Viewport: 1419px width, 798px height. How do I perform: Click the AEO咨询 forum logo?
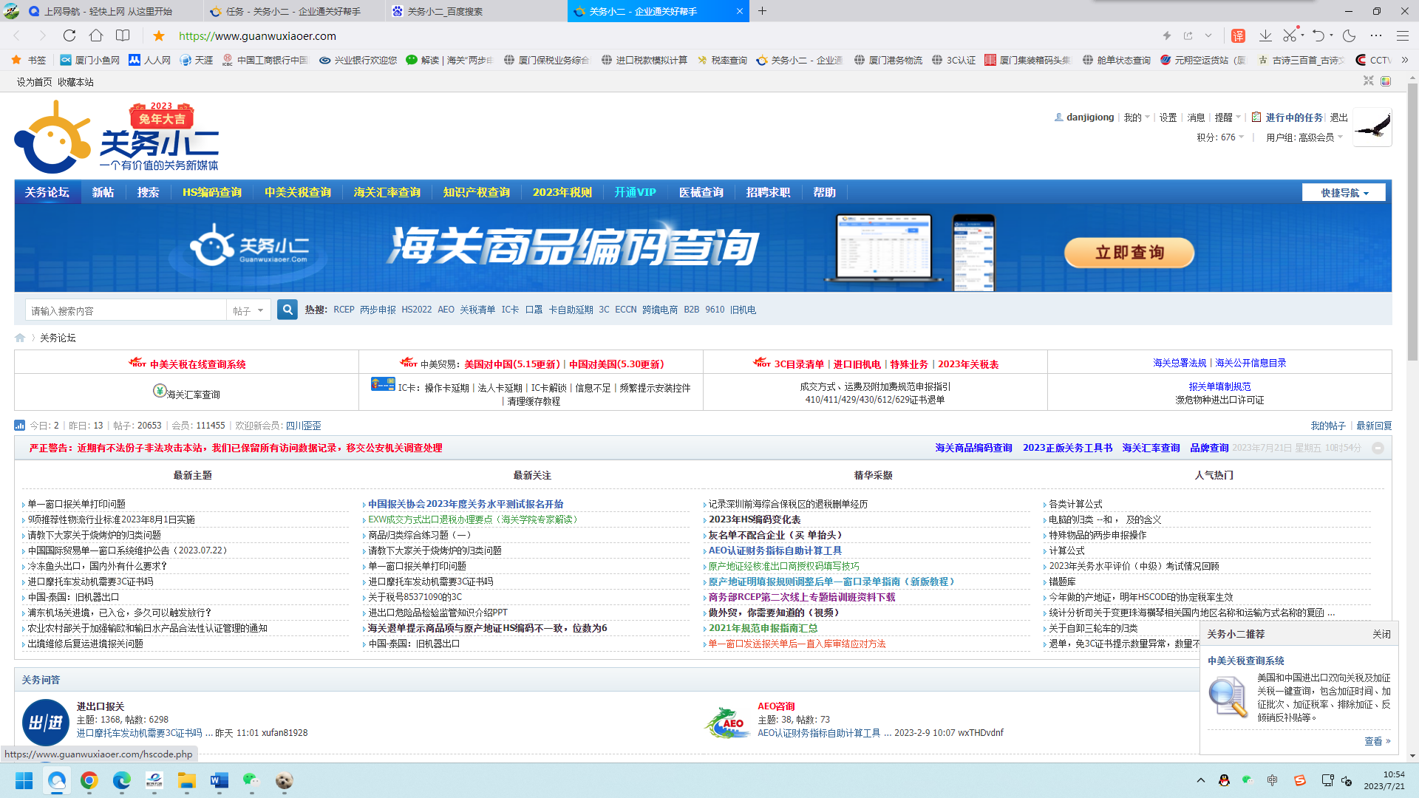click(727, 722)
